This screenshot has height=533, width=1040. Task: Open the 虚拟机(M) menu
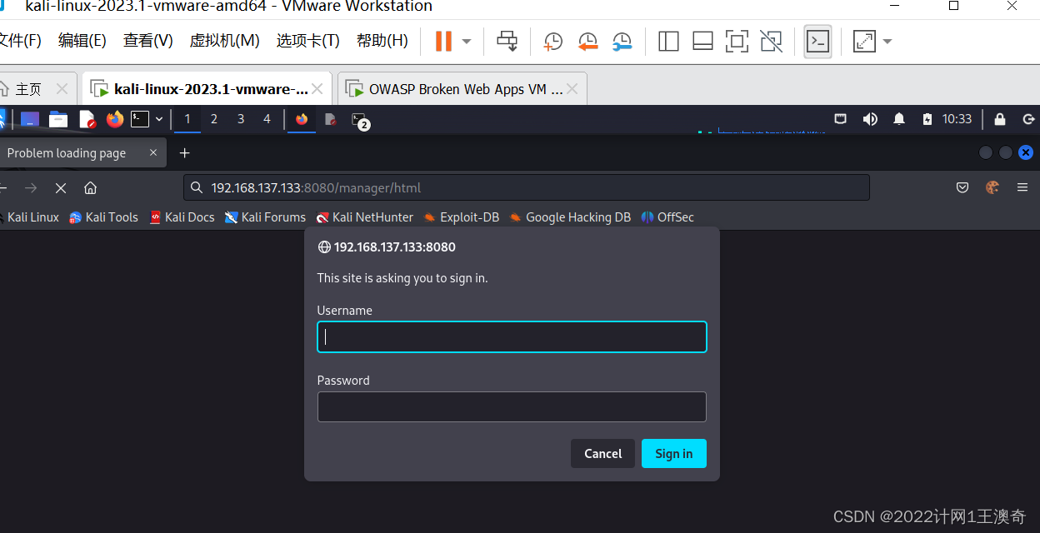point(225,41)
